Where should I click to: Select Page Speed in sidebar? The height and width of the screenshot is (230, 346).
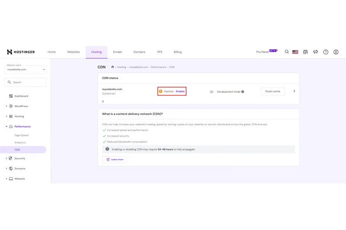(x=21, y=135)
